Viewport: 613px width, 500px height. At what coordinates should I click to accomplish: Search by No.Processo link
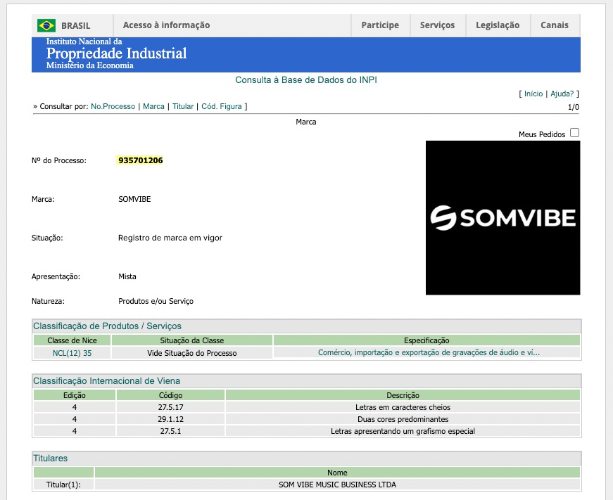(113, 106)
